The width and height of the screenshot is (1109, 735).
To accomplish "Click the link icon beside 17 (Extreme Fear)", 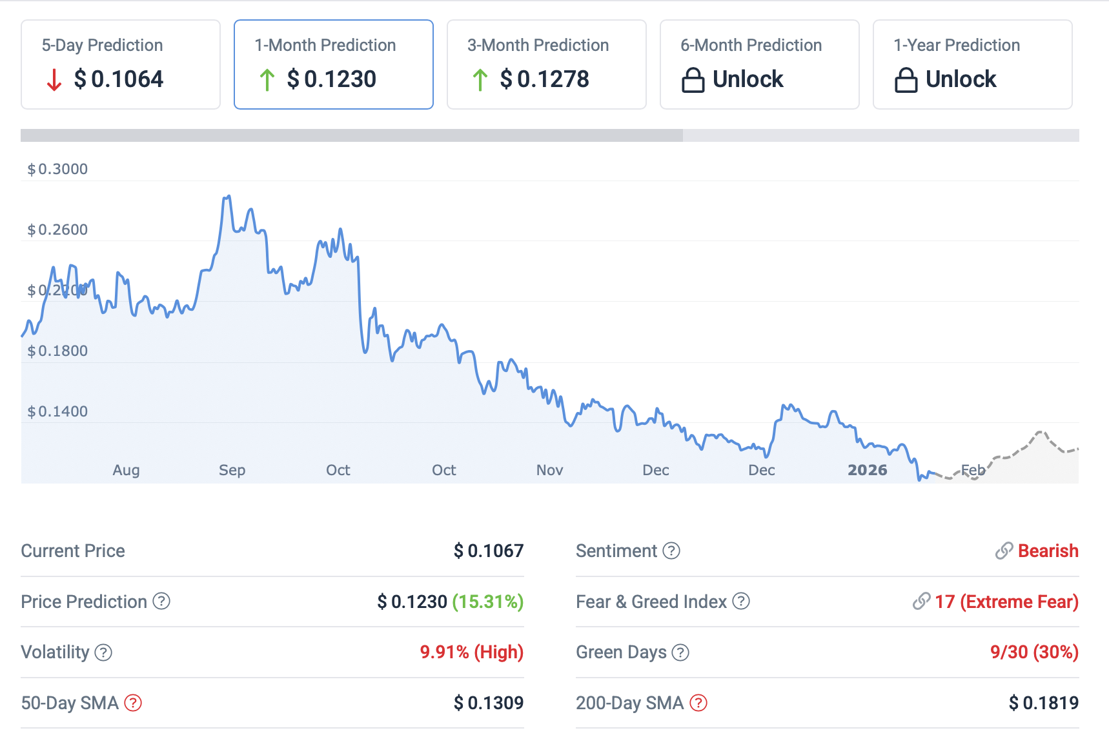I will [x=921, y=602].
